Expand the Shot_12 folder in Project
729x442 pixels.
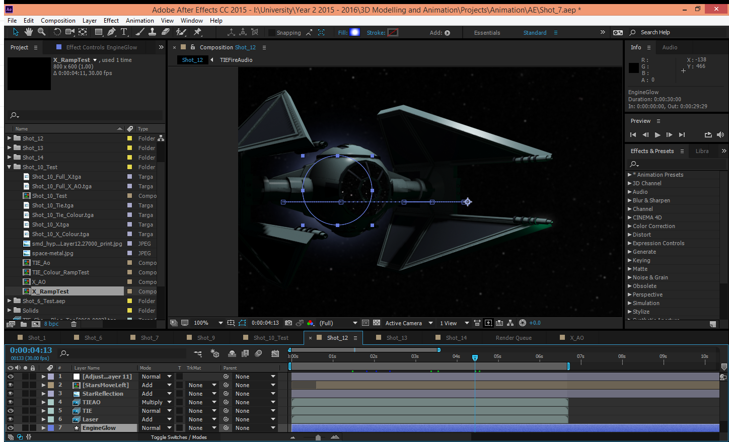coord(9,138)
